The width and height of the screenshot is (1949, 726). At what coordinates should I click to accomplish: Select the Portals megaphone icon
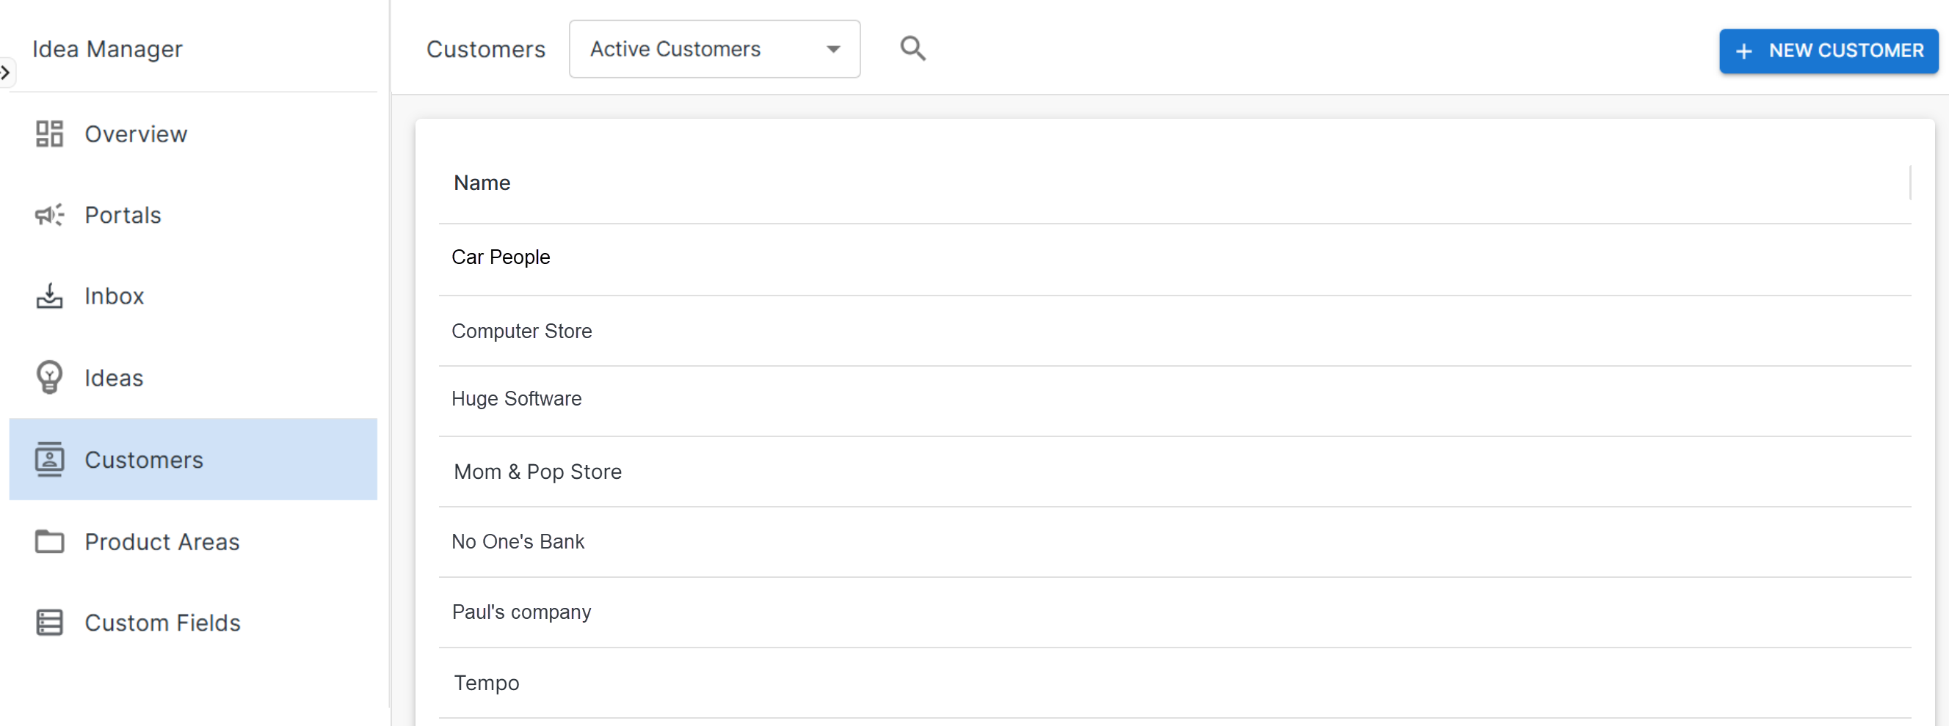tap(49, 215)
